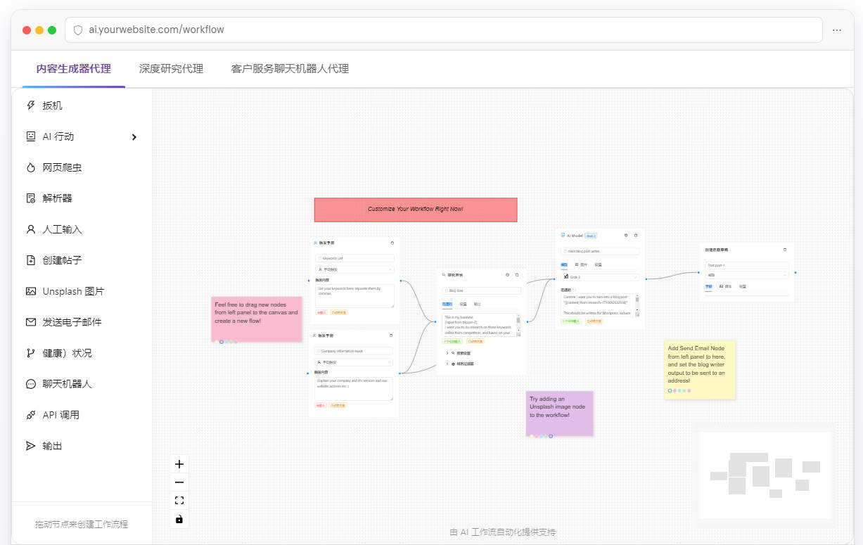Select the Customize Your Workflow Right Now banner
The width and height of the screenshot is (863, 545).
click(416, 210)
